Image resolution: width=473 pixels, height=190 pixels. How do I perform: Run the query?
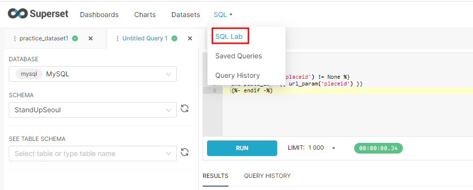242,148
